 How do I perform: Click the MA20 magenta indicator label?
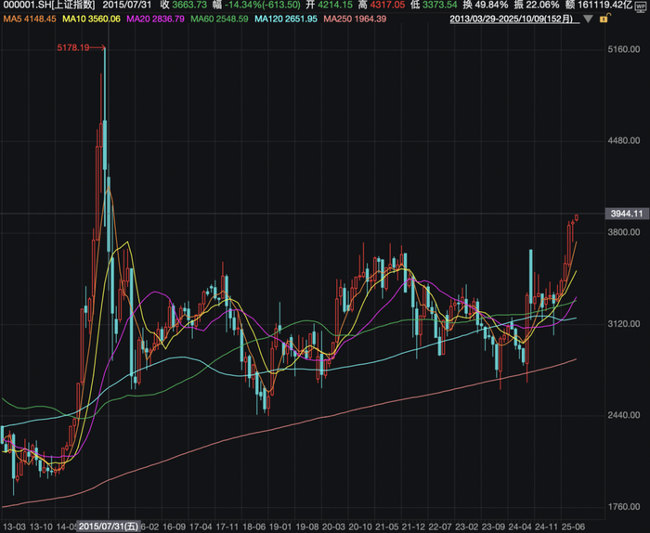(x=155, y=19)
